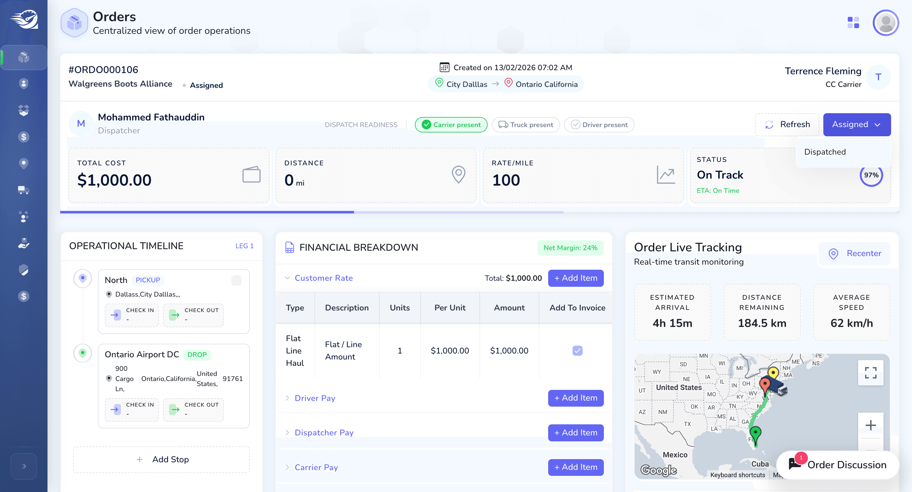Toggle the Carrier present readiness chip
The image size is (912, 492).
click(x=451, y=125)
